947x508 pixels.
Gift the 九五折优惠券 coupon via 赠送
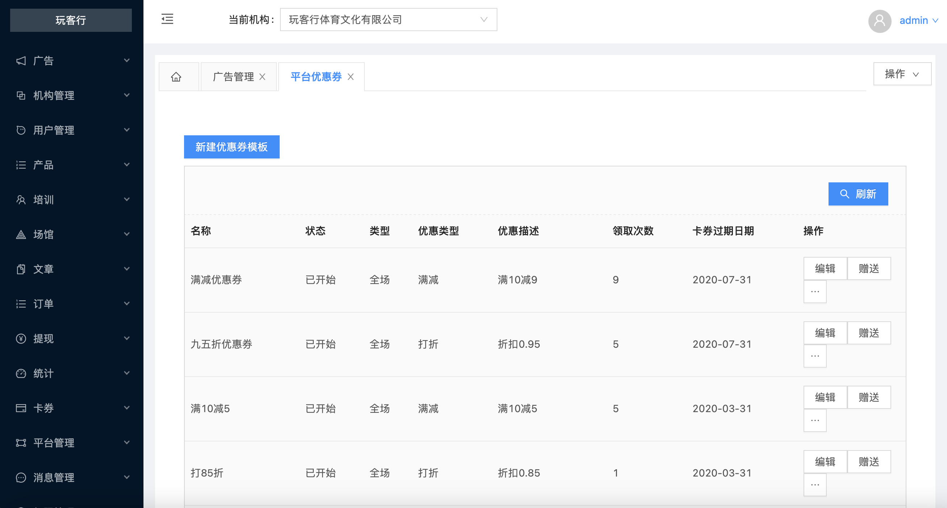[x=869, y=333]
